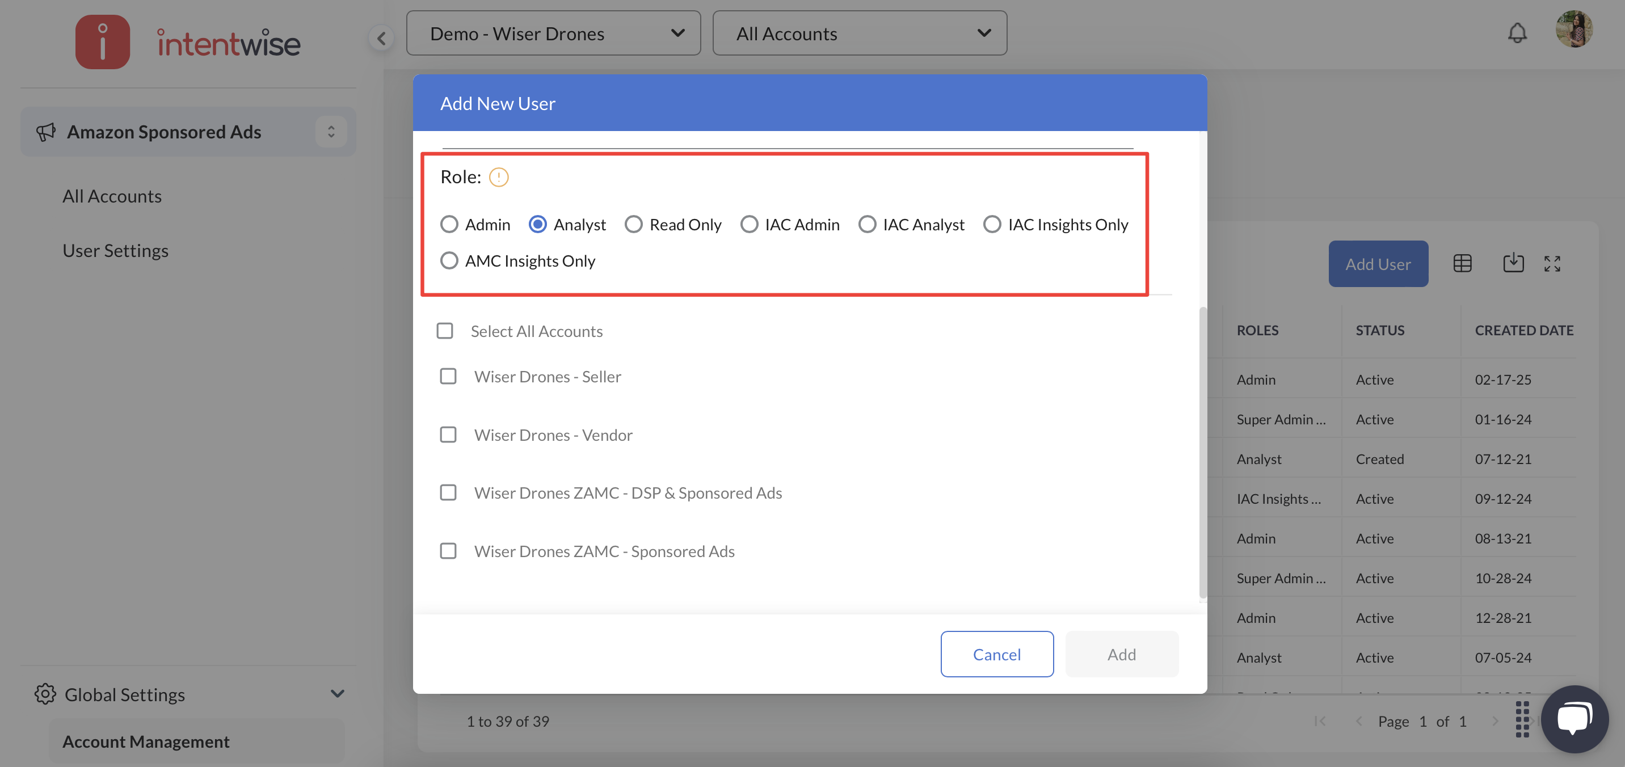Viewport: 1625px width, 767px height.
Task: Select the Admin role radio button
Action: point(448,225)
